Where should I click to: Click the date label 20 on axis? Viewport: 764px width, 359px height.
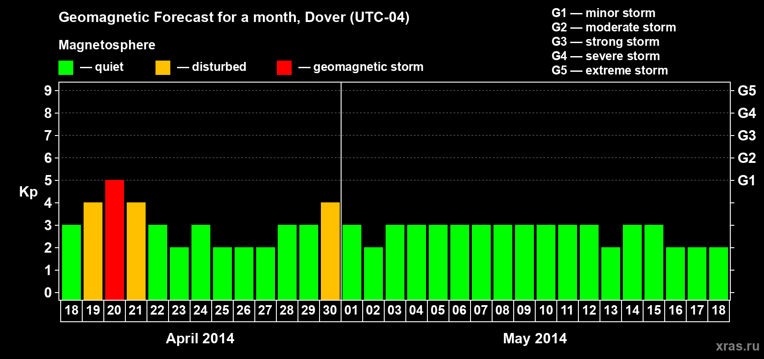[x=114, y=310]
